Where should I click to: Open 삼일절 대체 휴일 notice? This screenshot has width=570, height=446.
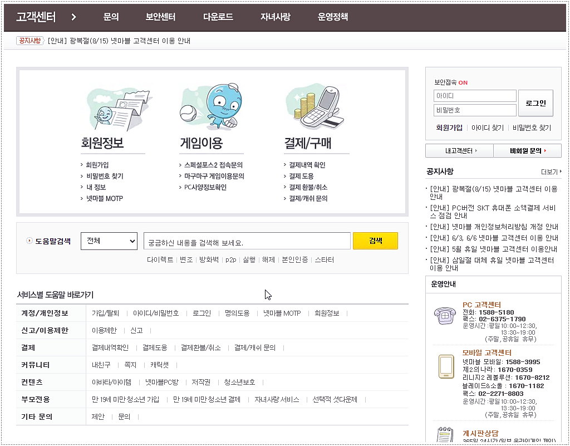(492, 264)
